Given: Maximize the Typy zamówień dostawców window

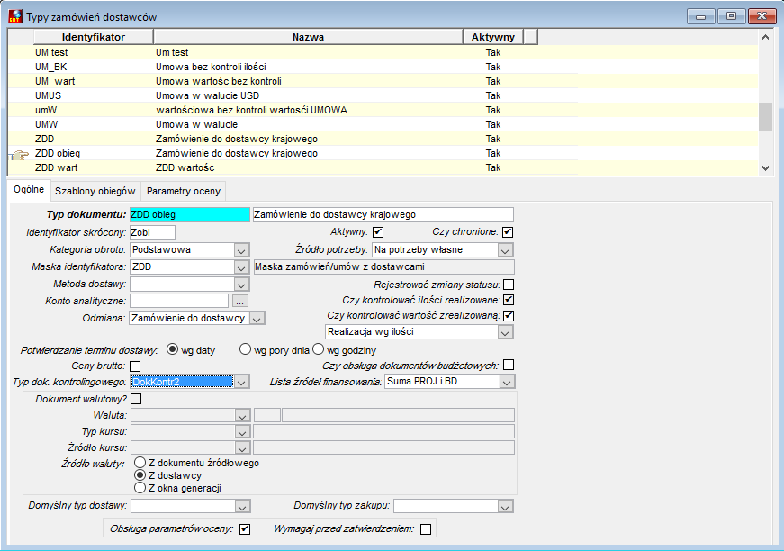Looking at the screenshot, I should click(731, 16).
